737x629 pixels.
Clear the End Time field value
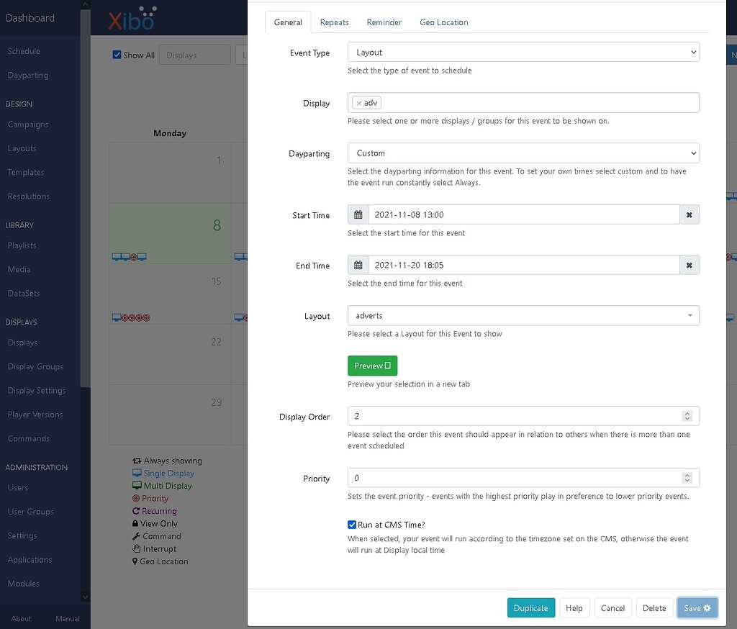point(689,265)
